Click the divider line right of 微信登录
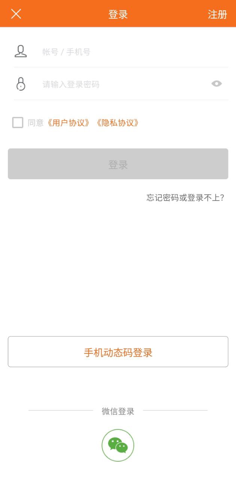The image size is (236, 480). pos(175,410)
